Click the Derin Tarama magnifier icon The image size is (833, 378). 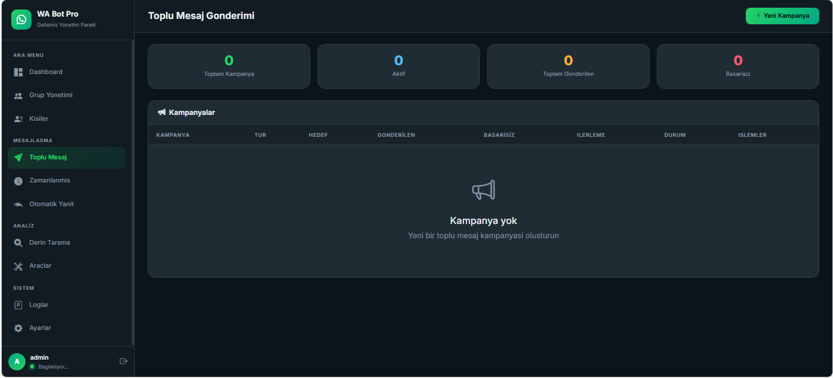[x=18, y=243]
